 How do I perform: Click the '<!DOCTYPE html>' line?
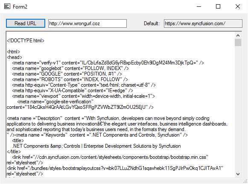point(26,41)
